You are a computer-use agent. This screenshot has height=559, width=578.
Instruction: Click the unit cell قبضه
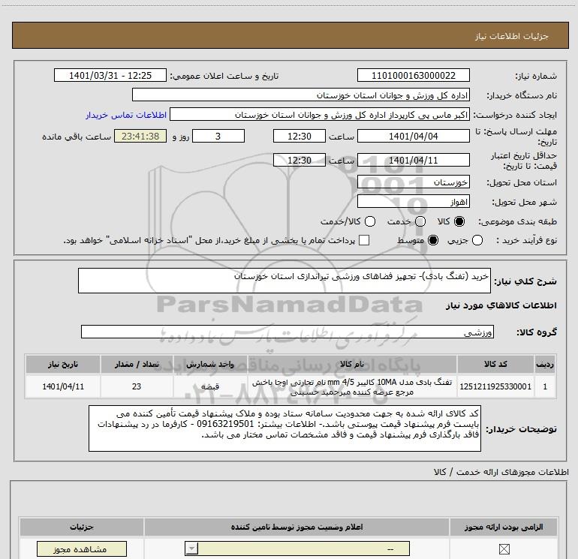coord(210,386)
